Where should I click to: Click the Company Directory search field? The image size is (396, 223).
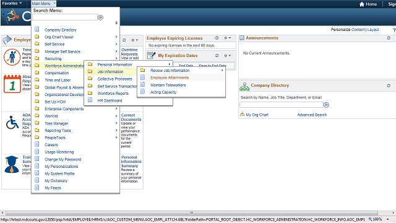click(282, 105)
